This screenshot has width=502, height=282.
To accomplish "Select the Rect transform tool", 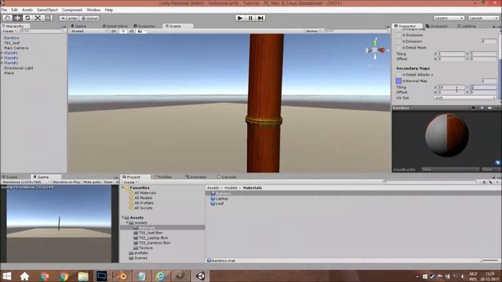I will coord(48,18).
